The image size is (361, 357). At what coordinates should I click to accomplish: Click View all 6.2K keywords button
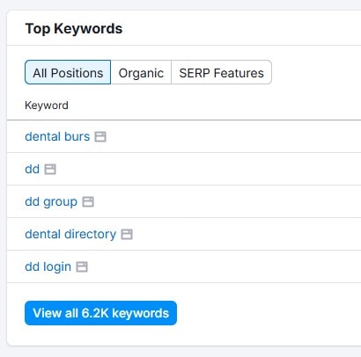pyautogui.click(x=100, y=313)
